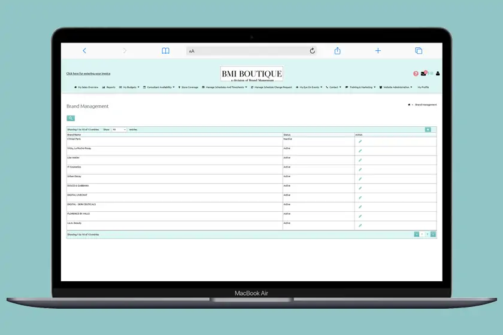Click the green search button under Brand Management
503x335 pixels.
click(x=71, y=118)
